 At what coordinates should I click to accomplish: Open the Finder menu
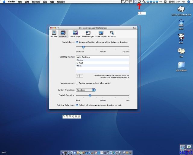tap(11, 2)
